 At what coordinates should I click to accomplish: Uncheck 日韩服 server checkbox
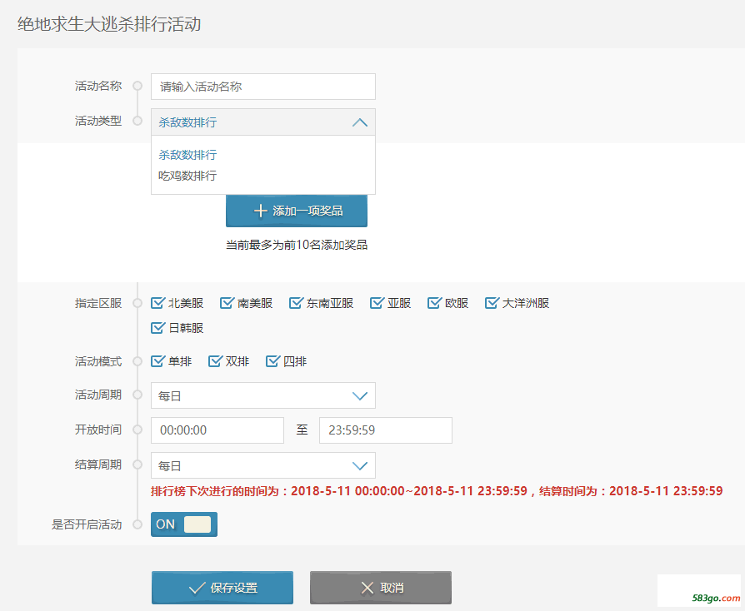coord(157,328)
